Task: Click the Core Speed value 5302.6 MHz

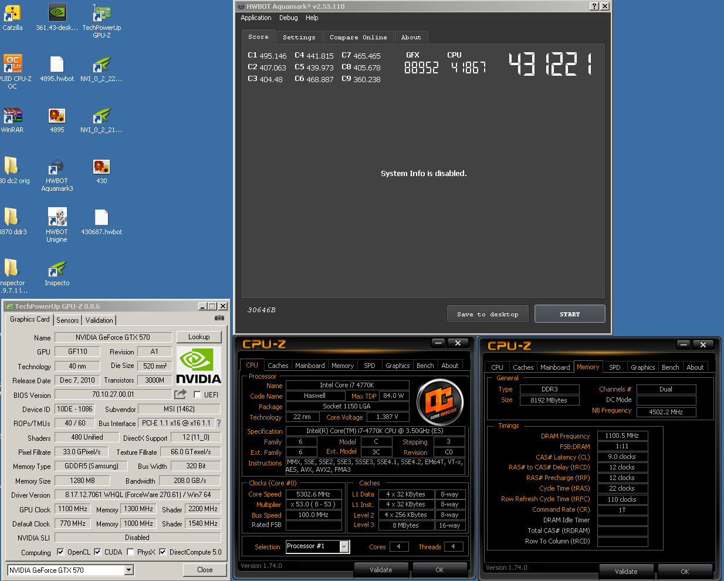Action: 313,494
